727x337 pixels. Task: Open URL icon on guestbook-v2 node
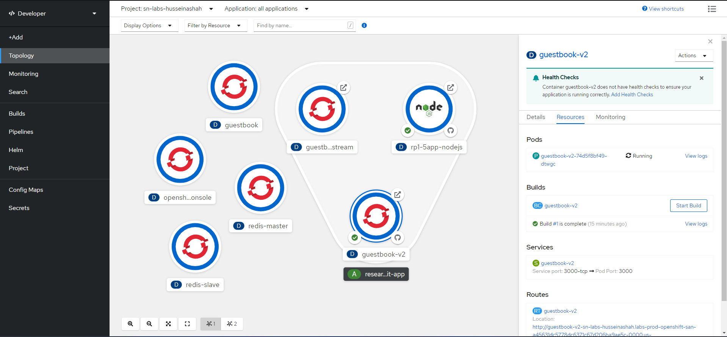click(397, 195)
